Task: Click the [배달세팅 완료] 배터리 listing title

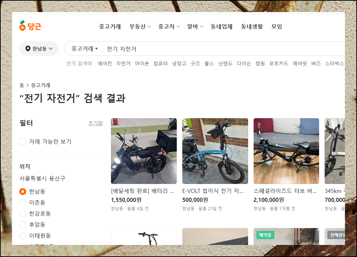Action: click(x=143, y=191)
